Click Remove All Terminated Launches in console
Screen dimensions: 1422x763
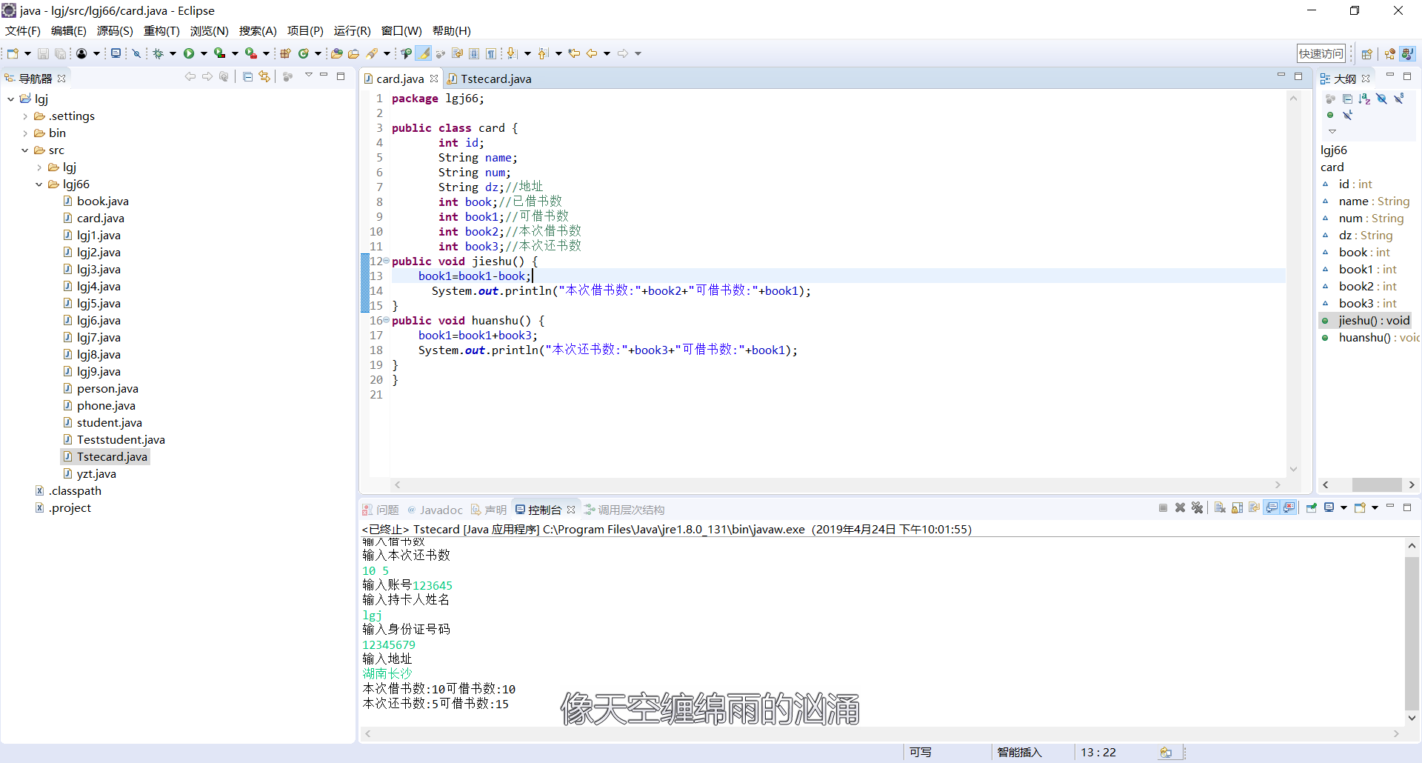coord(1197,508)
